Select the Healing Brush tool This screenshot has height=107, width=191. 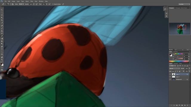pos(2,26)
